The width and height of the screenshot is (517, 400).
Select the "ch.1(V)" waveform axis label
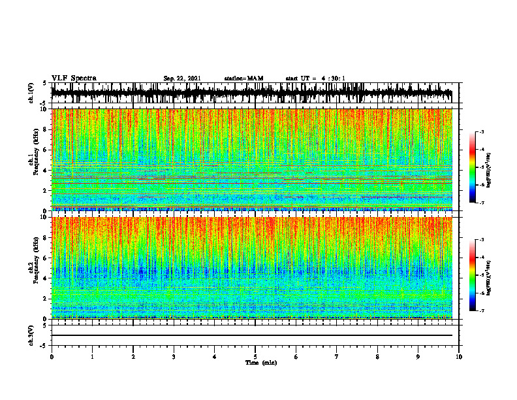(31, 93)
